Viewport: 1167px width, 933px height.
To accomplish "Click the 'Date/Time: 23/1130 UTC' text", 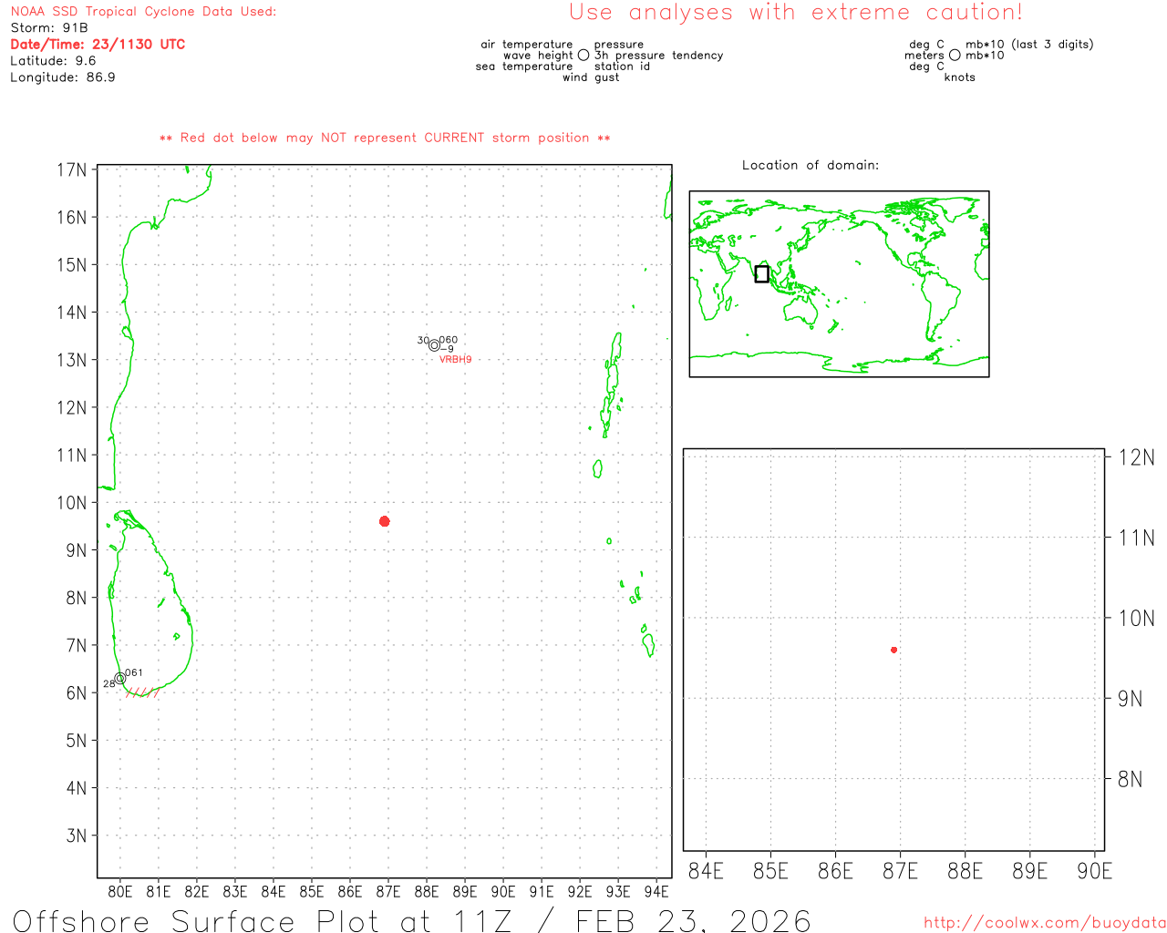I will 98,45.
